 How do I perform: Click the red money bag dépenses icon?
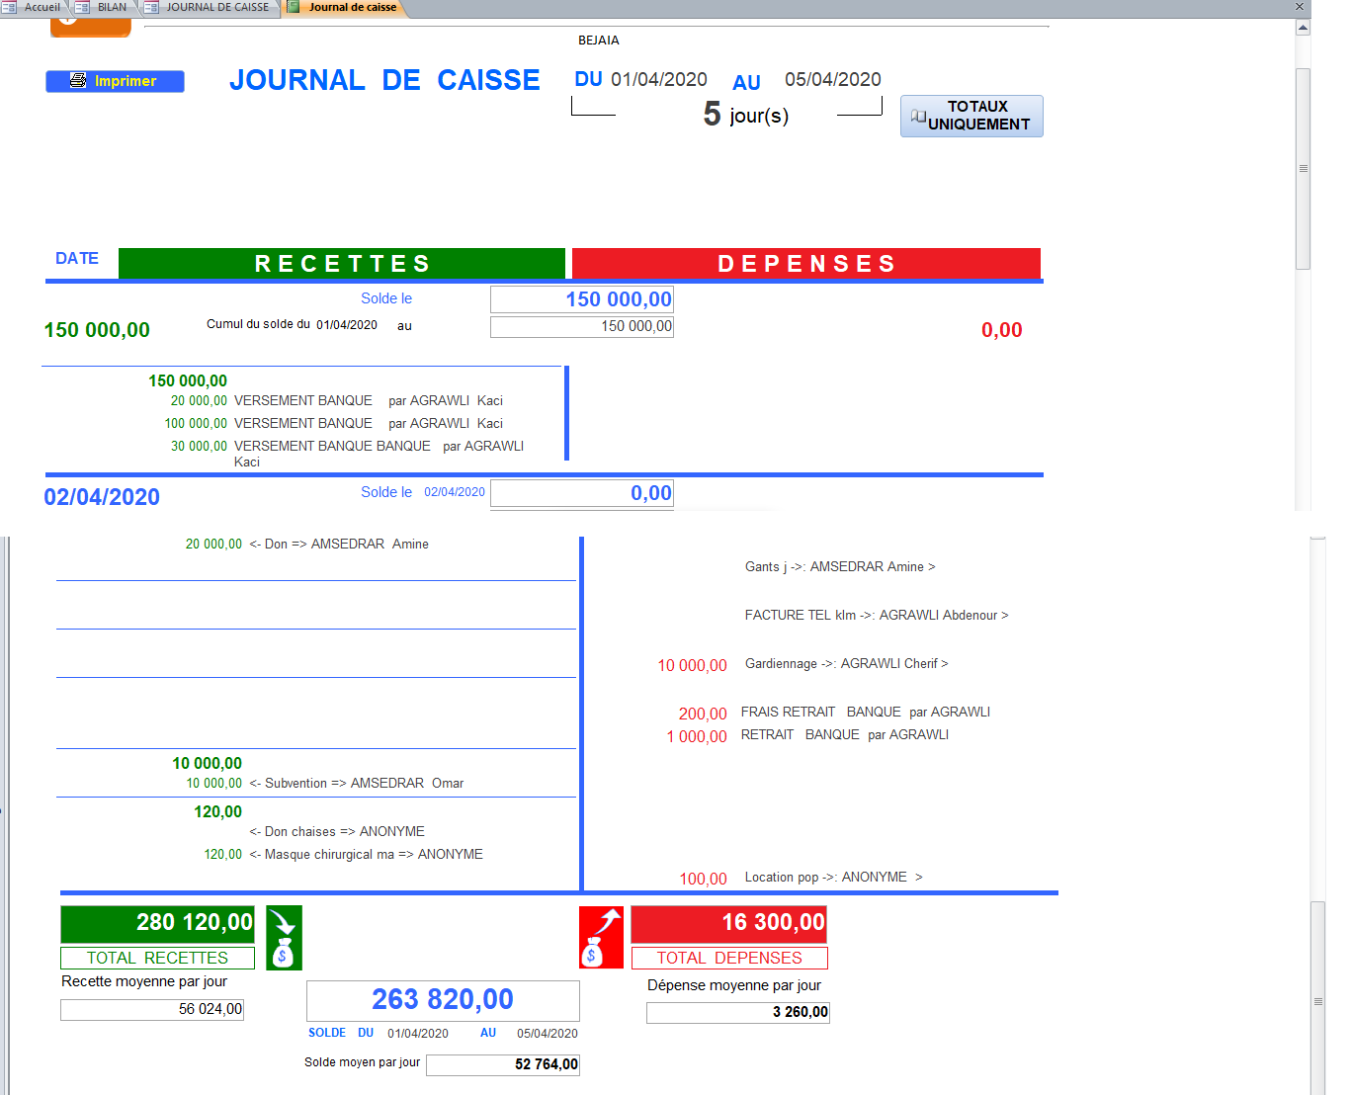[601, 938]
